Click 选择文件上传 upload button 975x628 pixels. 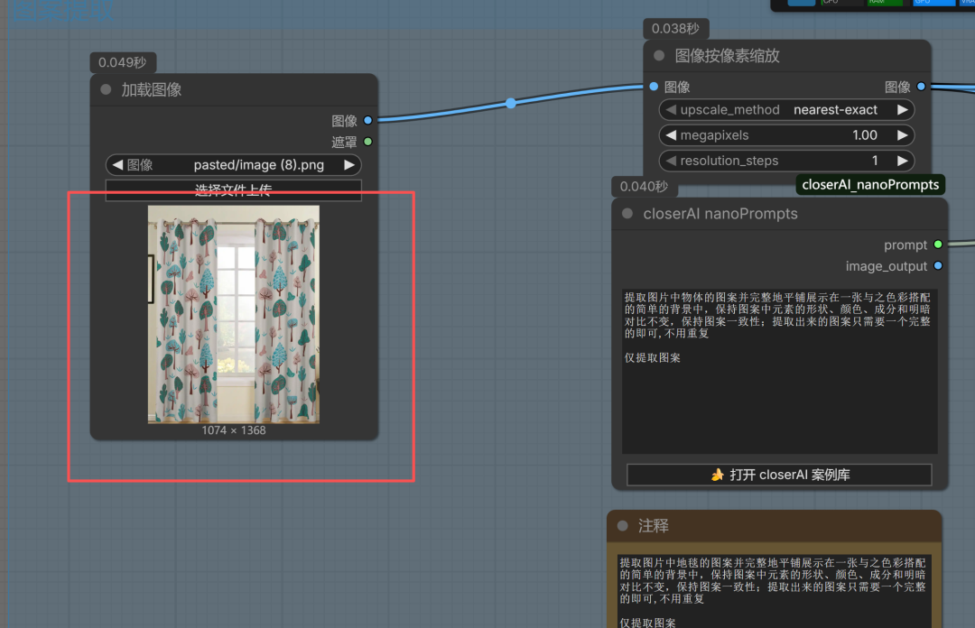coord(234,190)
